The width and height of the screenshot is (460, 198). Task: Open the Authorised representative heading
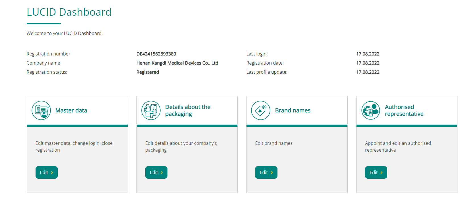point(404,110)
